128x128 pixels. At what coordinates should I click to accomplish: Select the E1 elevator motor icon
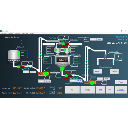(x=44, y=74)
